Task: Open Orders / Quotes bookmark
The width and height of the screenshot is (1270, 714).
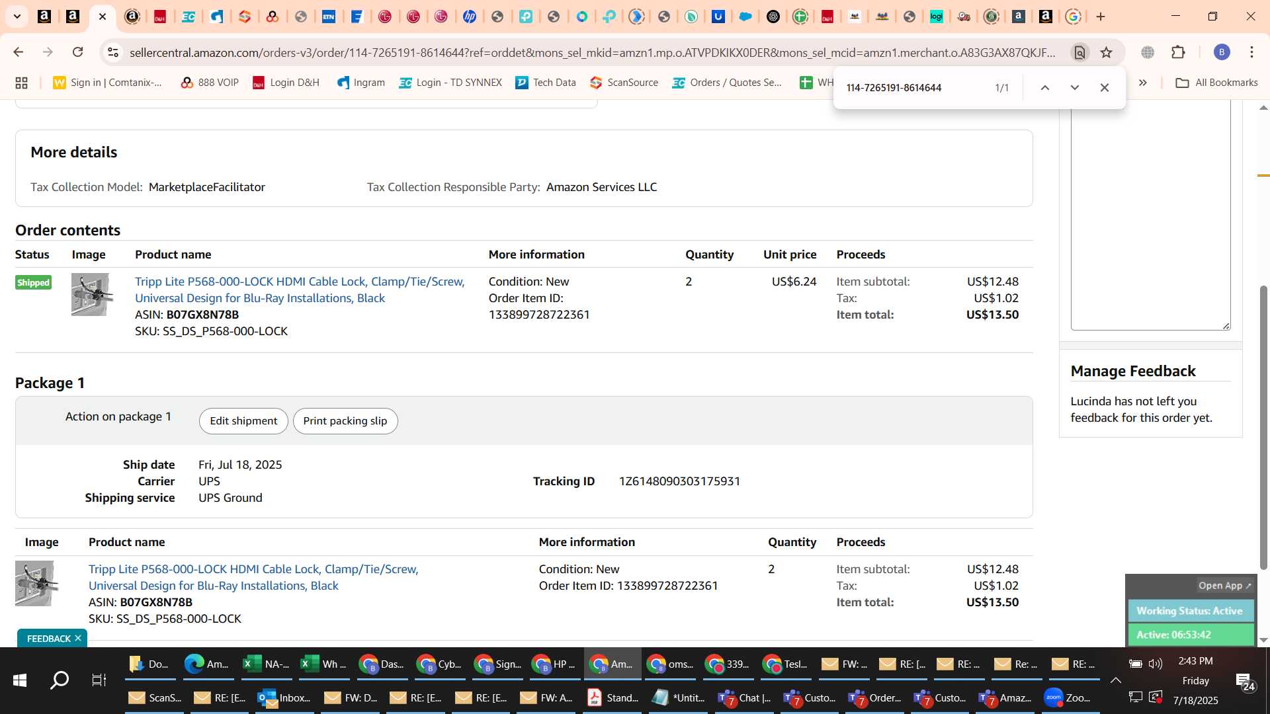Action: (727, 83)
